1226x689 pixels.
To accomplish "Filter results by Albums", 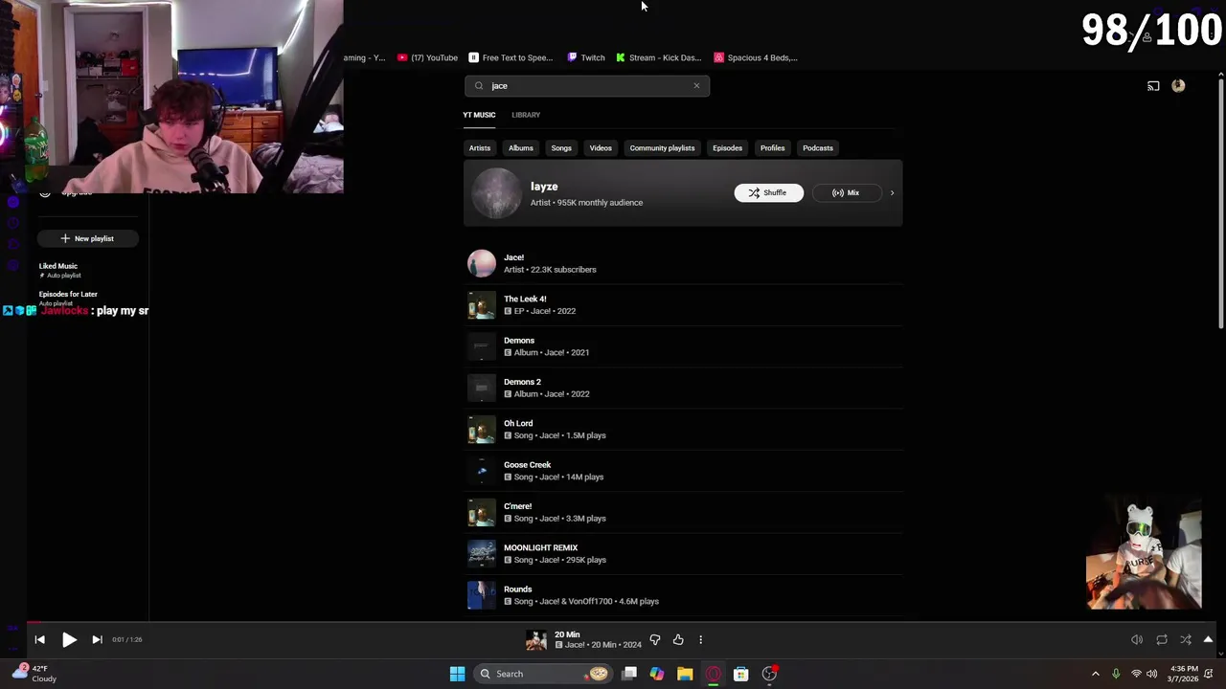I will click(520, 148).
